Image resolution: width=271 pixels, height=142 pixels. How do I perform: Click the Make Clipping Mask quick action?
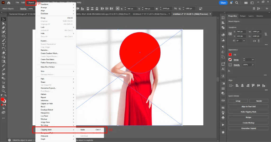248,112
